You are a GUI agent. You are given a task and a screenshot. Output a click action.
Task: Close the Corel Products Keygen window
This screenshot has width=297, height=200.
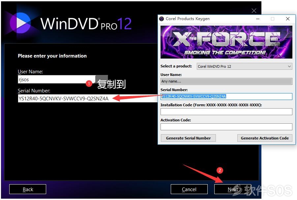pos(288,19)
